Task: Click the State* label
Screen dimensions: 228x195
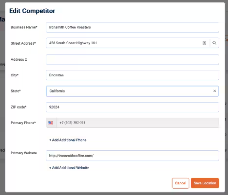Action: 16,91
